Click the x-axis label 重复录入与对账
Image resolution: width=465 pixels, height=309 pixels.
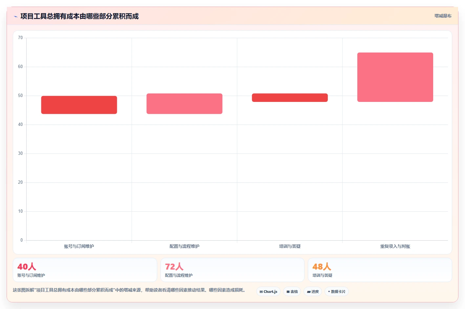coord(395,246)
